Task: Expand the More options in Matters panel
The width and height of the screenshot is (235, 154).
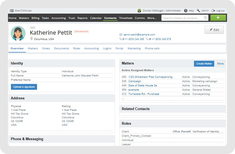Action: [220, 64]
